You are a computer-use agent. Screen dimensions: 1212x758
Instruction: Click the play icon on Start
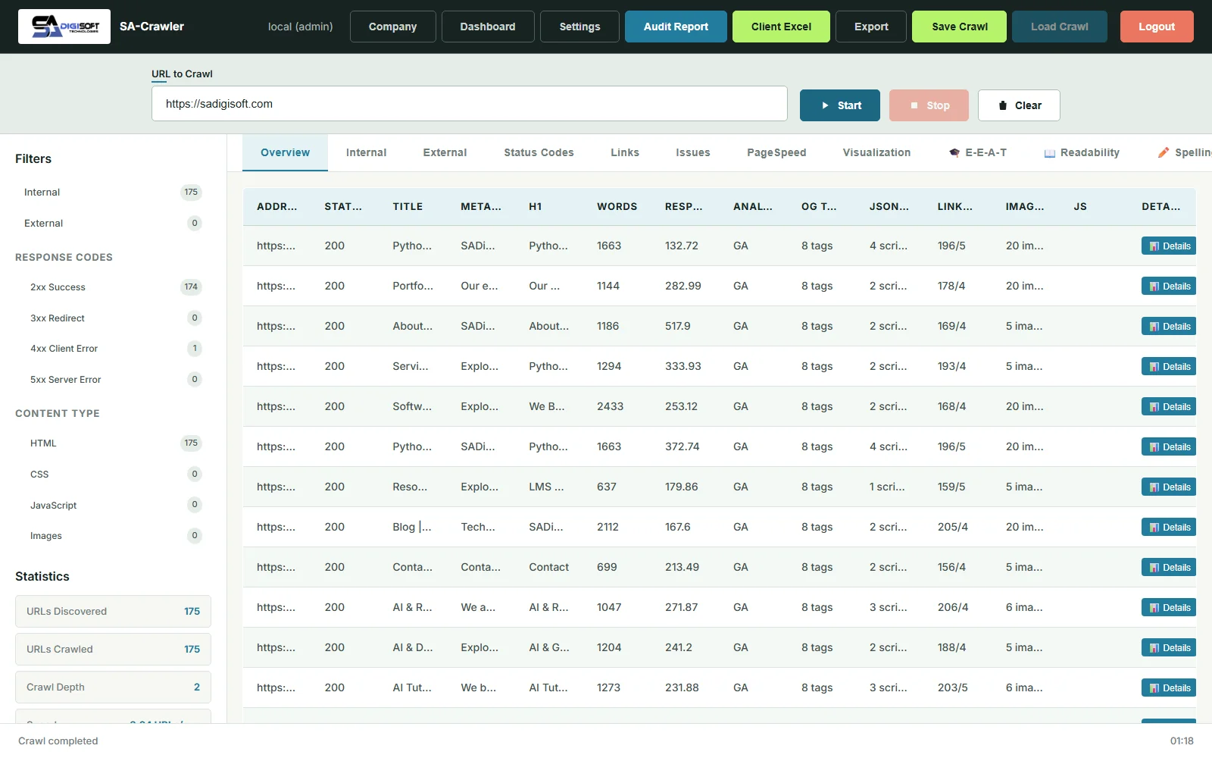coord(825,105)
